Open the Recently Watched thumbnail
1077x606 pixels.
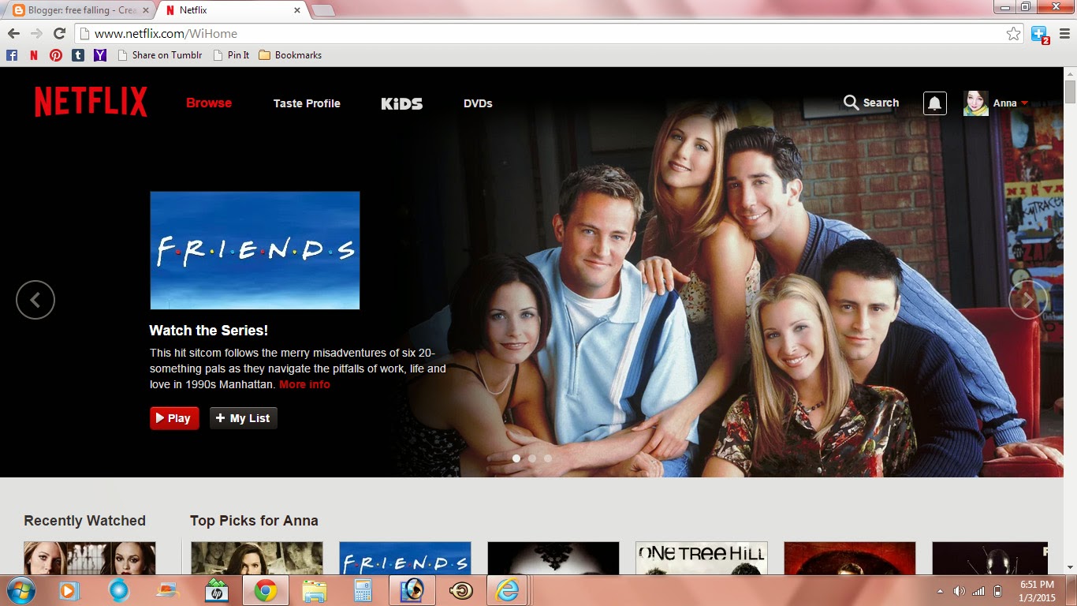[x=90, y=558]
